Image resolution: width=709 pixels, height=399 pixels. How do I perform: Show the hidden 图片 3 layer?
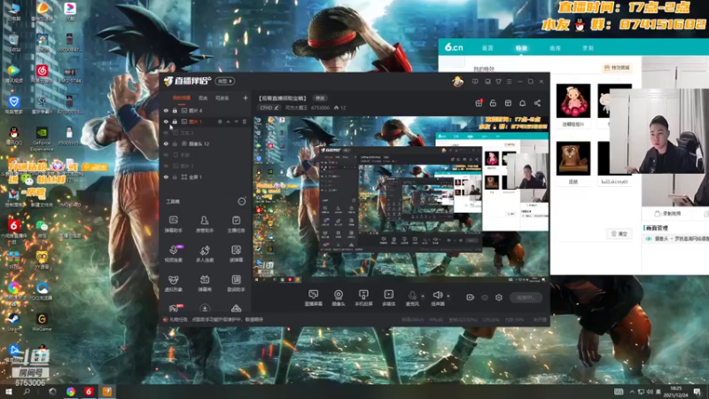166,166
